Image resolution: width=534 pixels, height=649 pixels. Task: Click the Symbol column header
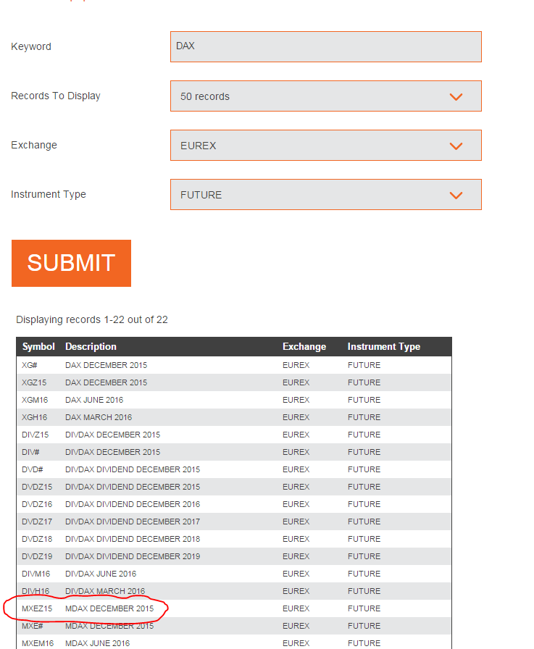38,347
